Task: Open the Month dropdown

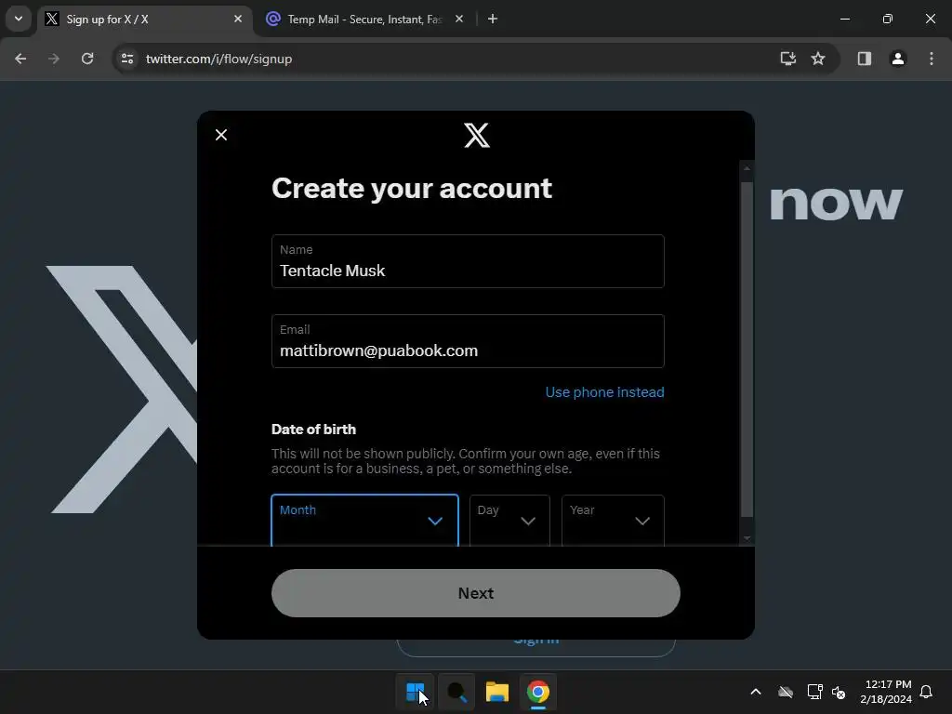Action: (364, 521)
